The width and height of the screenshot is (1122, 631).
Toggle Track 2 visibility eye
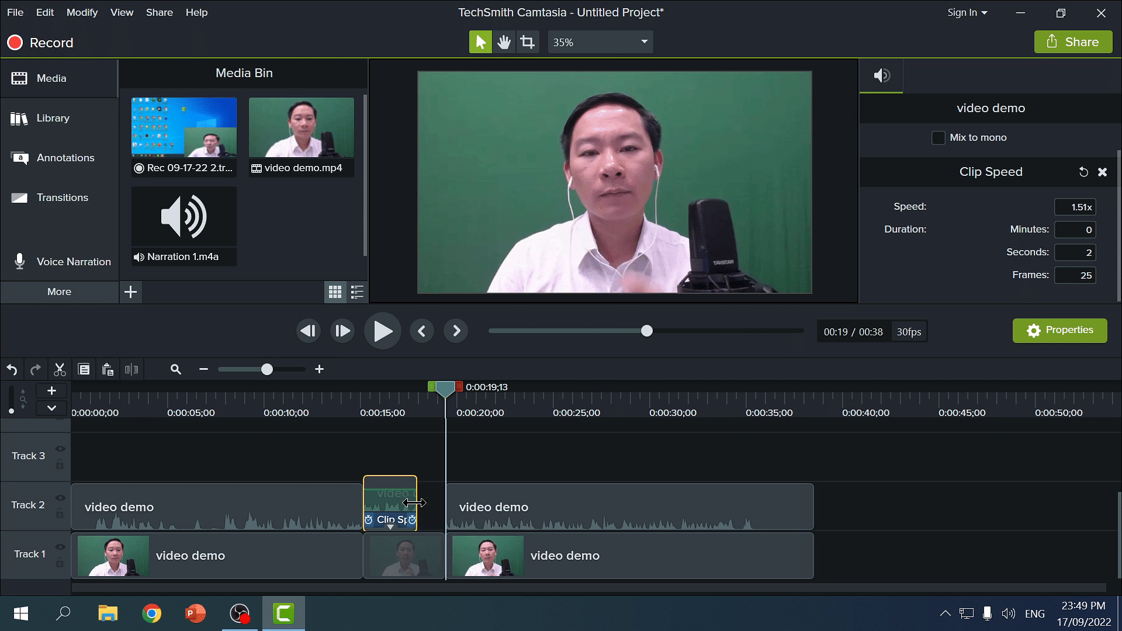[x=60, y=498]
